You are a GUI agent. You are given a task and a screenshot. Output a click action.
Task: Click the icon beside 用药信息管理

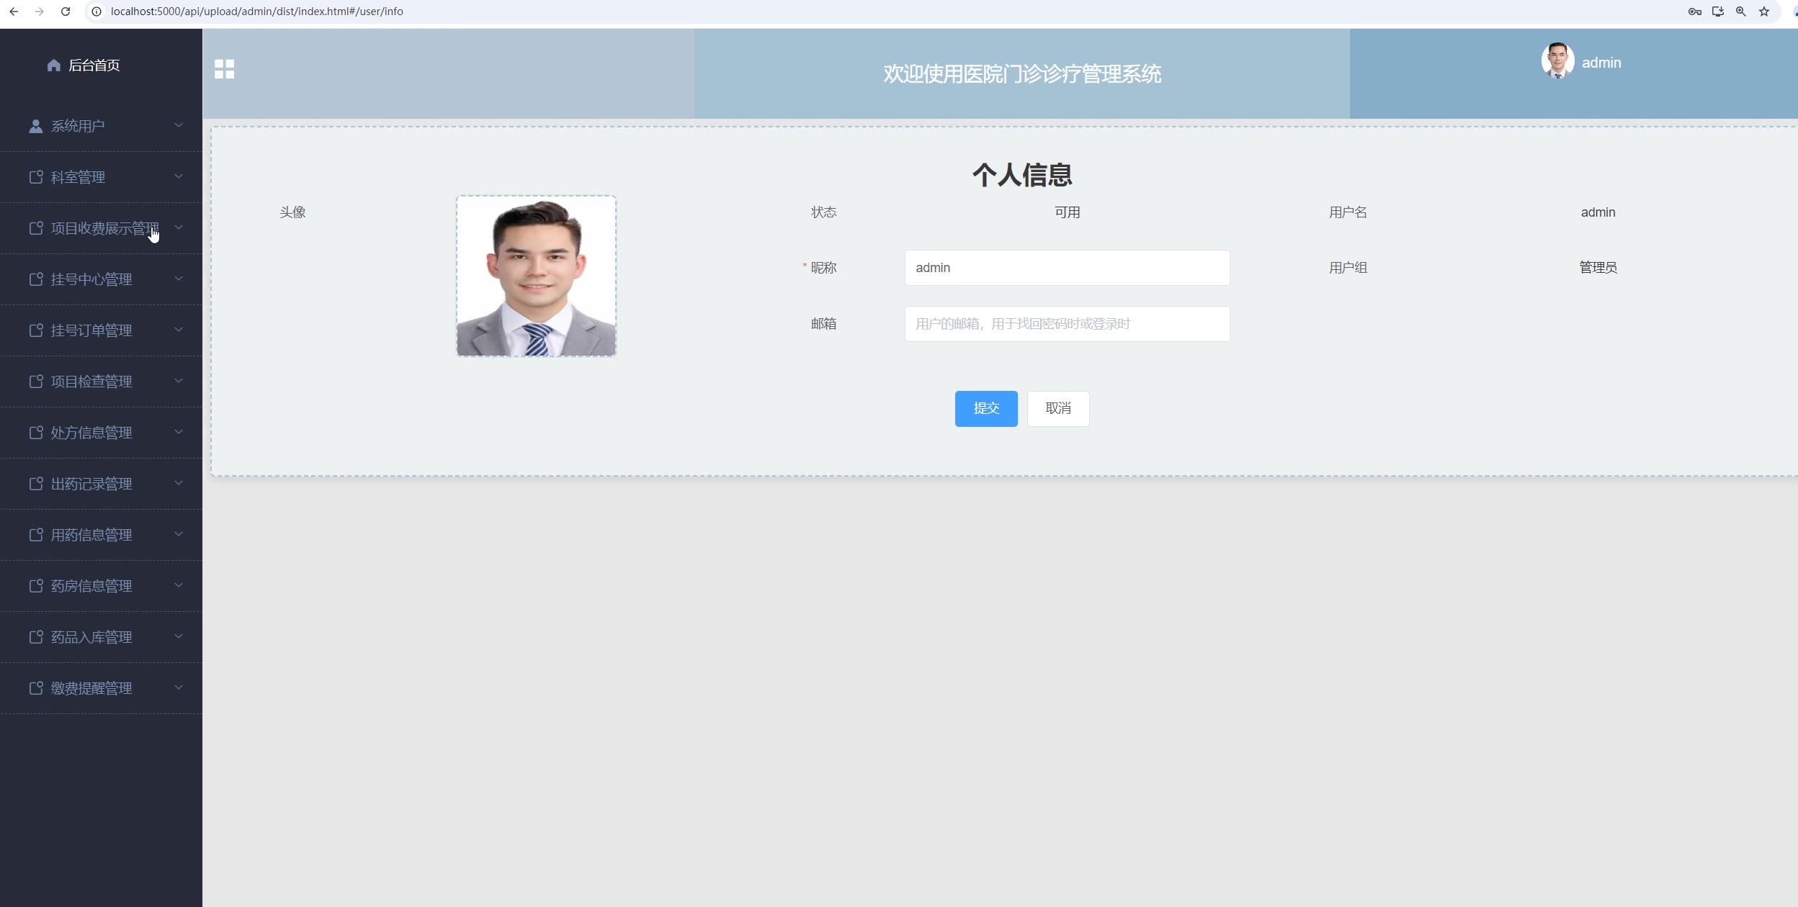click(36, 535)
